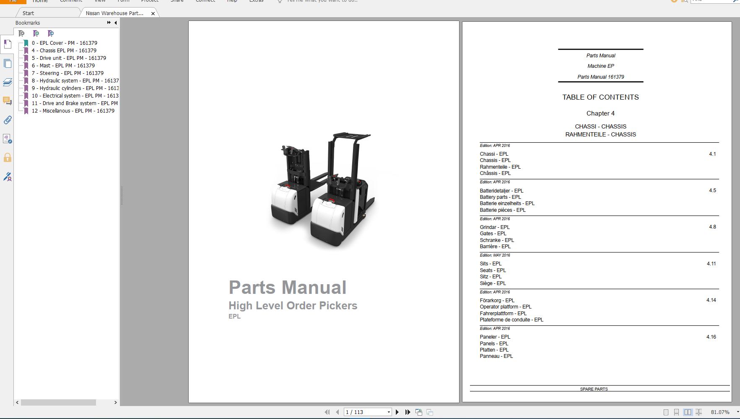
Task: Close the Nissan Warehouse Part document tab
Action: 153,13
